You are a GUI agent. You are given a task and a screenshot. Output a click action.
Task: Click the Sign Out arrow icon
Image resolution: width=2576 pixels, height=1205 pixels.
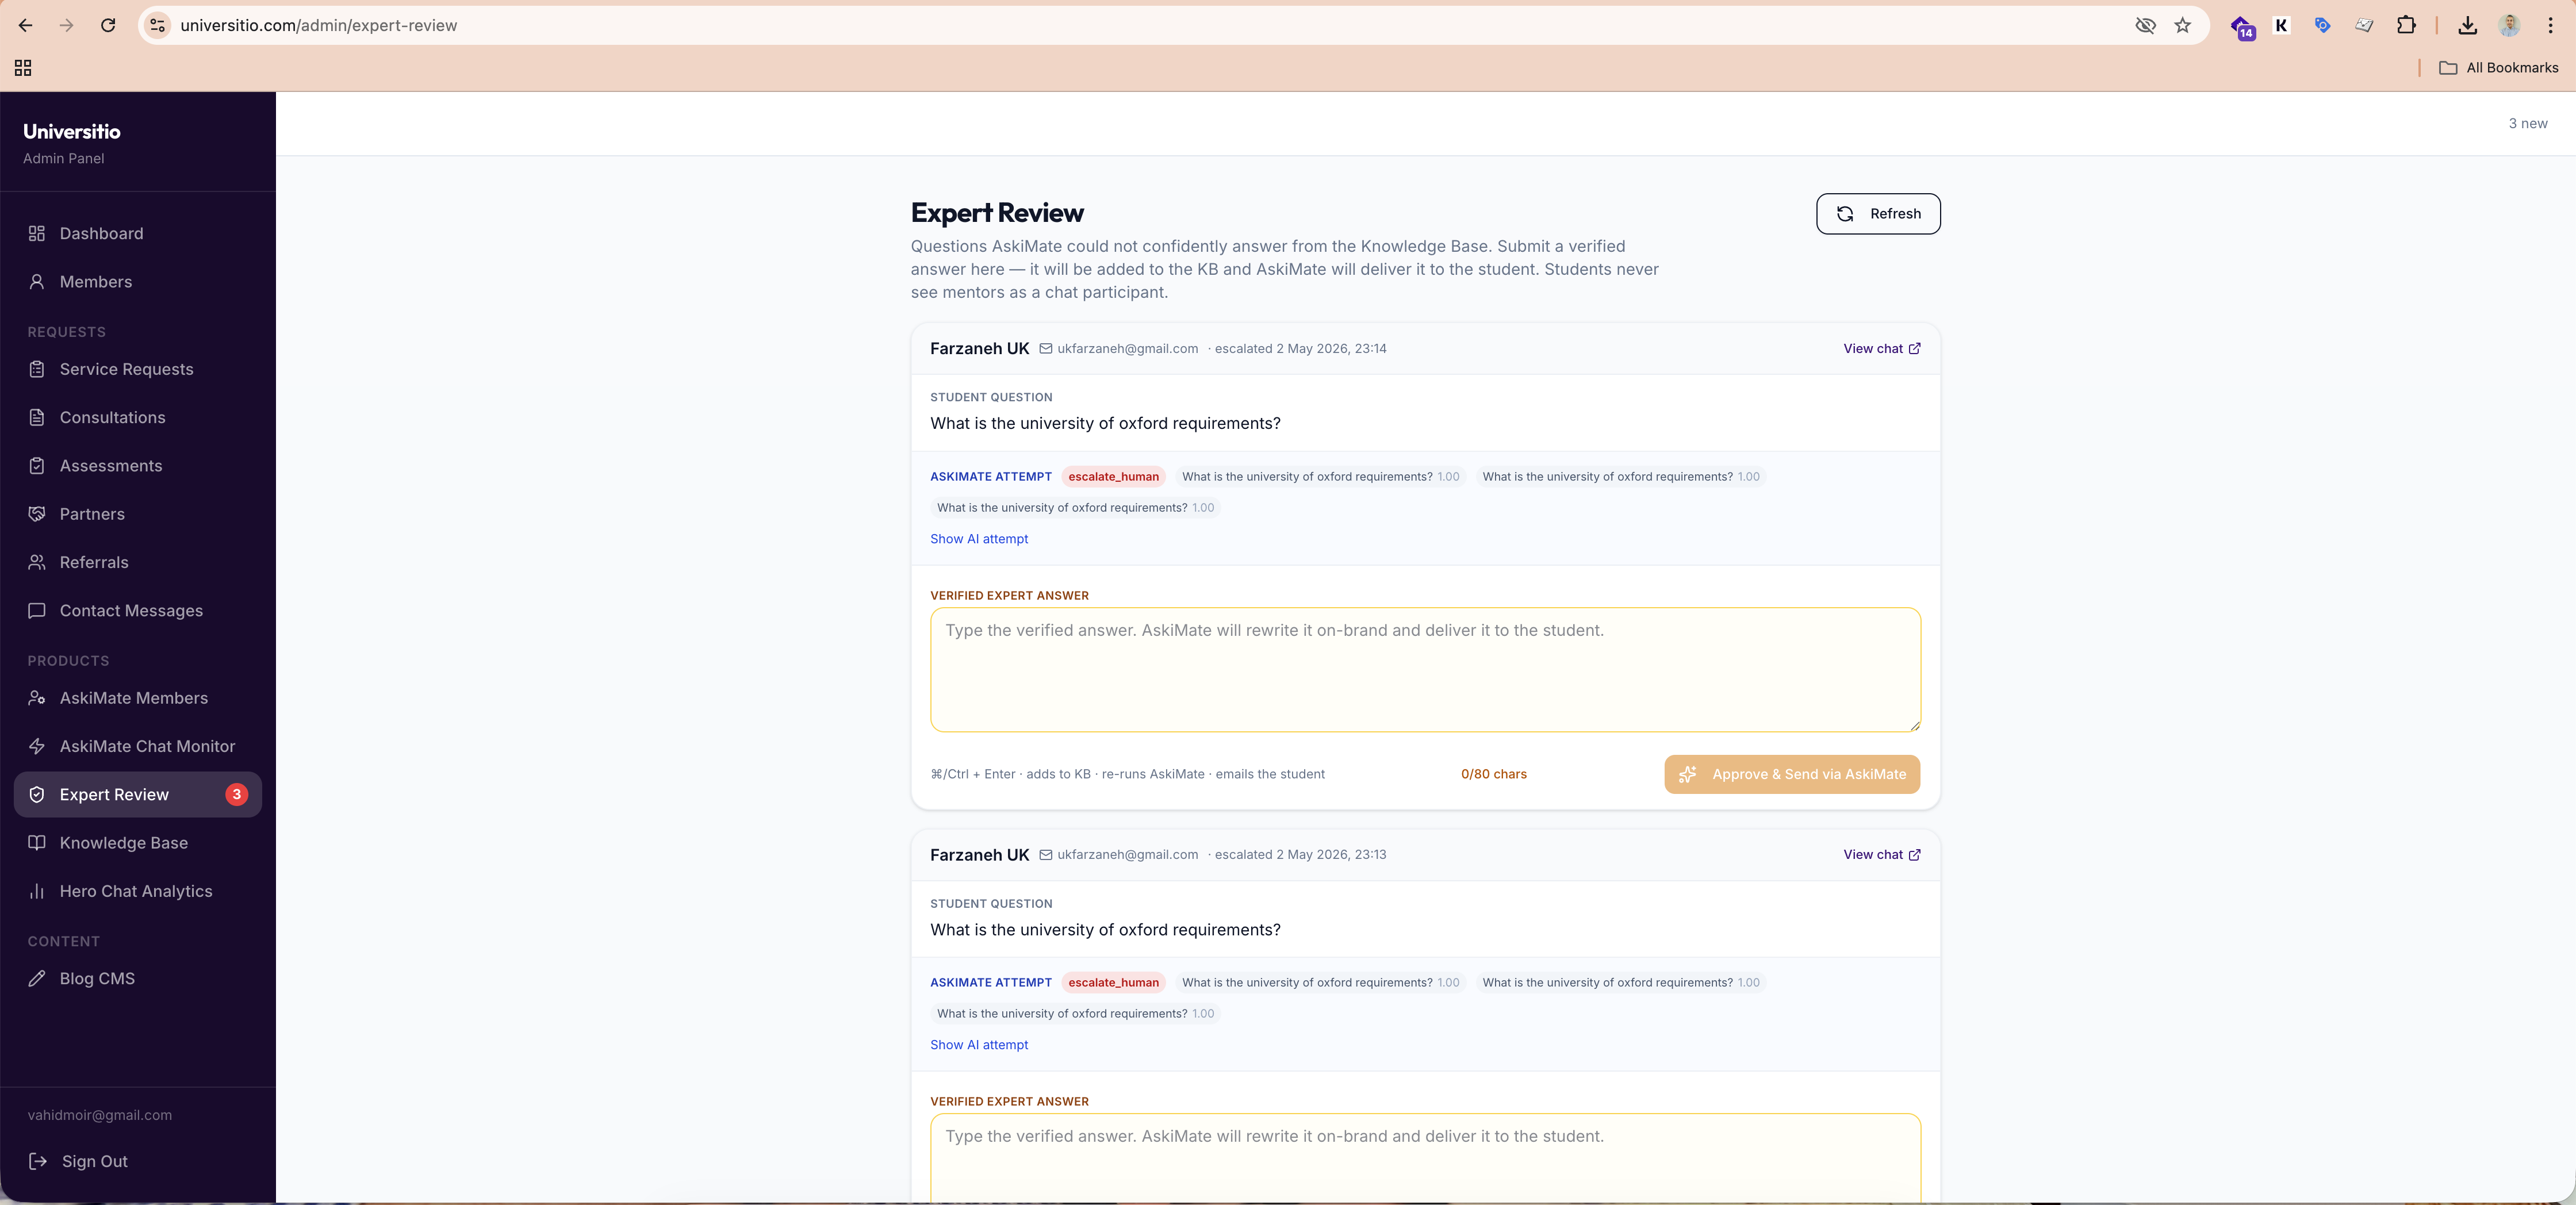point(38,1161)
